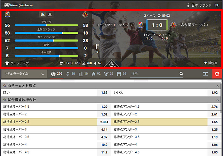Click the ポゼッション率 progress bar
223x156 pixels.
(x=46, y=40)
